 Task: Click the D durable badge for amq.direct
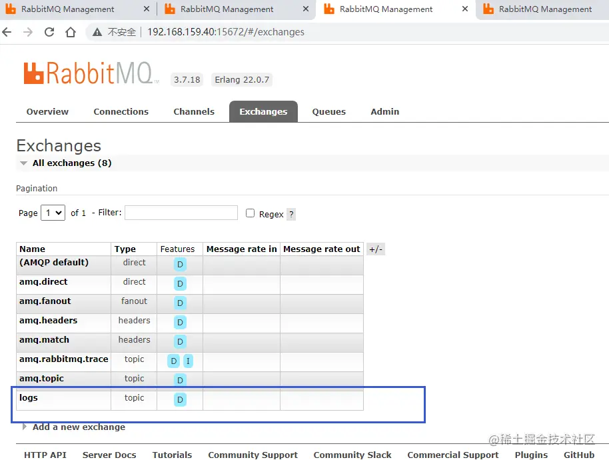[x=180, y=283]
